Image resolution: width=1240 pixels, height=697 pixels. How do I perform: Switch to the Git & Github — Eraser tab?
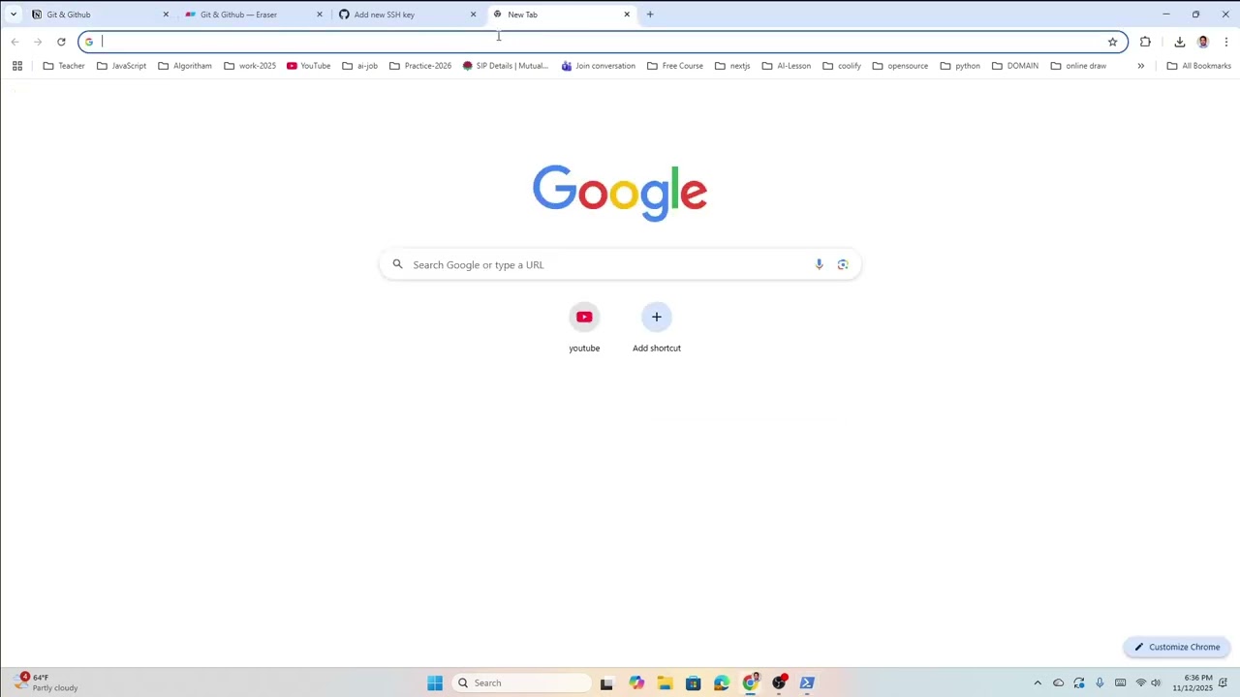(252, 15)
